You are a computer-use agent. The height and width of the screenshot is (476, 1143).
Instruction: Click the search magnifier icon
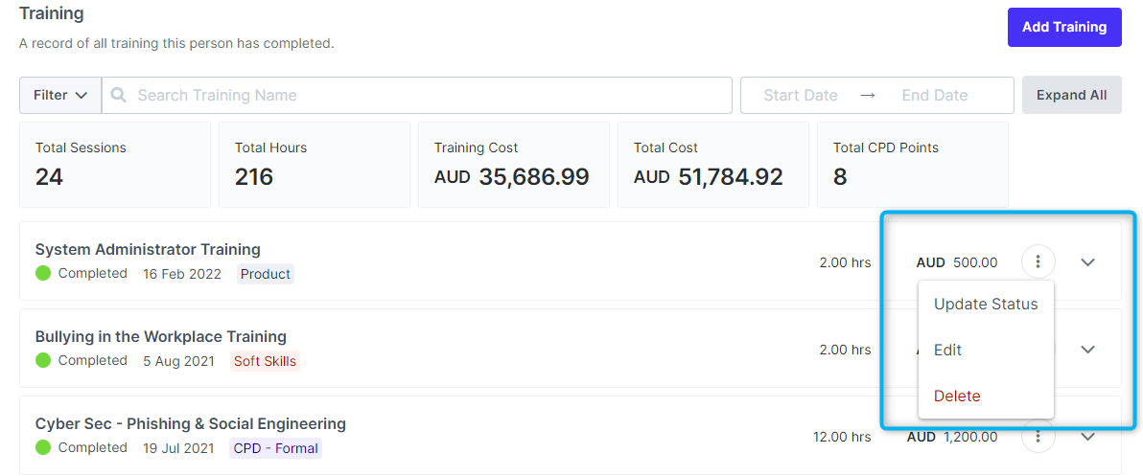(x=119, y=96)
